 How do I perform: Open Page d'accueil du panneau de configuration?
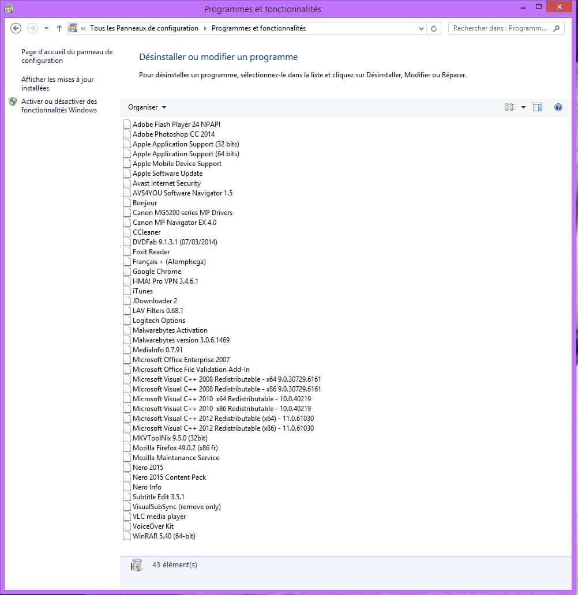67,56
